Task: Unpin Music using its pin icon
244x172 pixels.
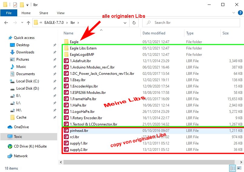Action: click(x=54, y=67)
